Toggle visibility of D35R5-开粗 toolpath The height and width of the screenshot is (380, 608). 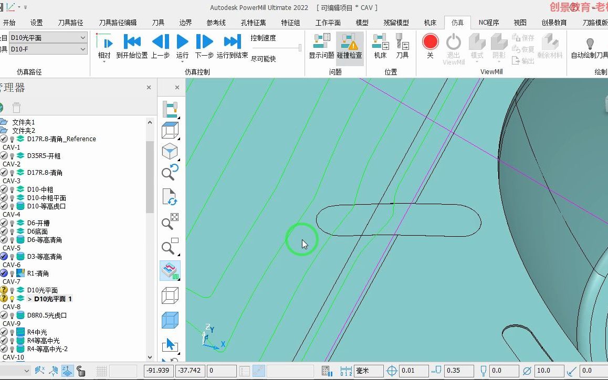[12, 155]
